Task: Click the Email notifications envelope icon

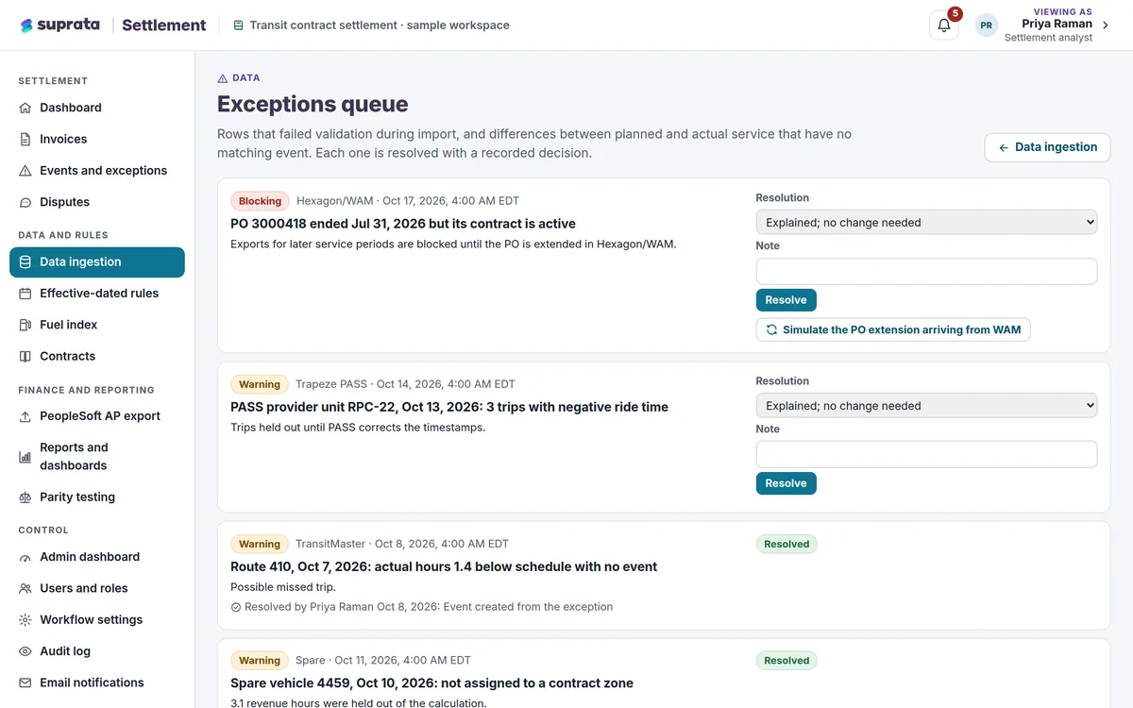Action: click(x=25, y=683)
